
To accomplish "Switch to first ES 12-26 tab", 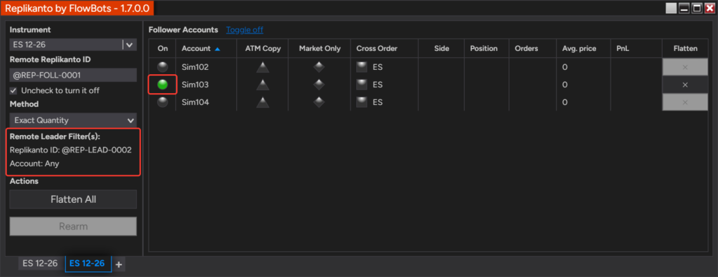I will pyautogui.click(x=40, y=263).
